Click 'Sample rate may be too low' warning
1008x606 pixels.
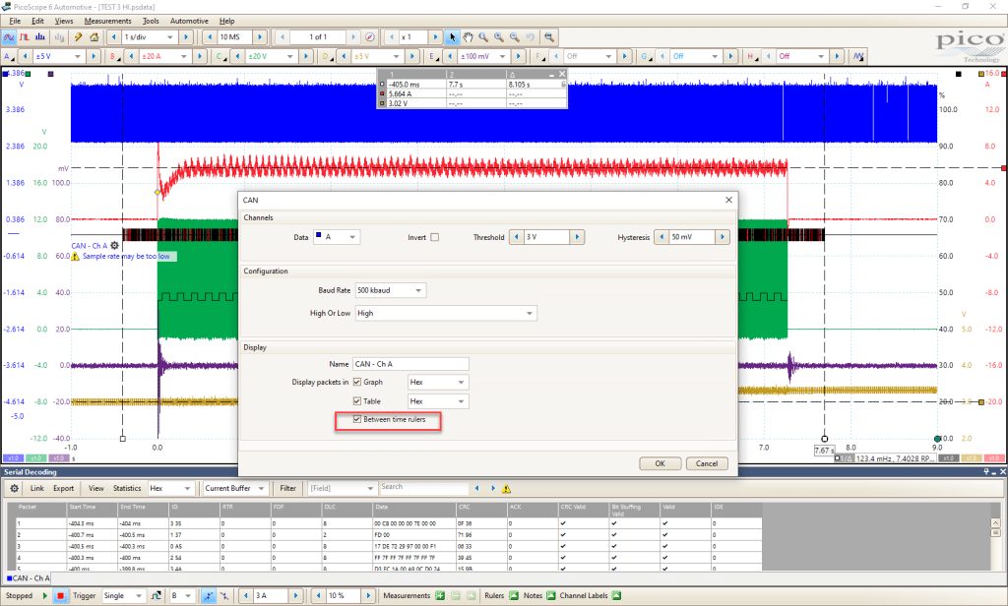pos(126,257)
